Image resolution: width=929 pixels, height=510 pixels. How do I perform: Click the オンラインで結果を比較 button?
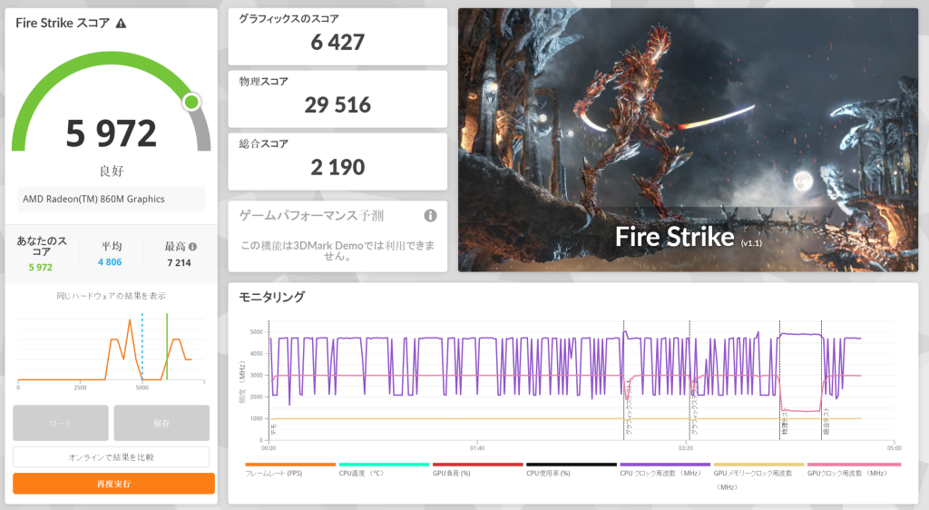click(111, 456)
